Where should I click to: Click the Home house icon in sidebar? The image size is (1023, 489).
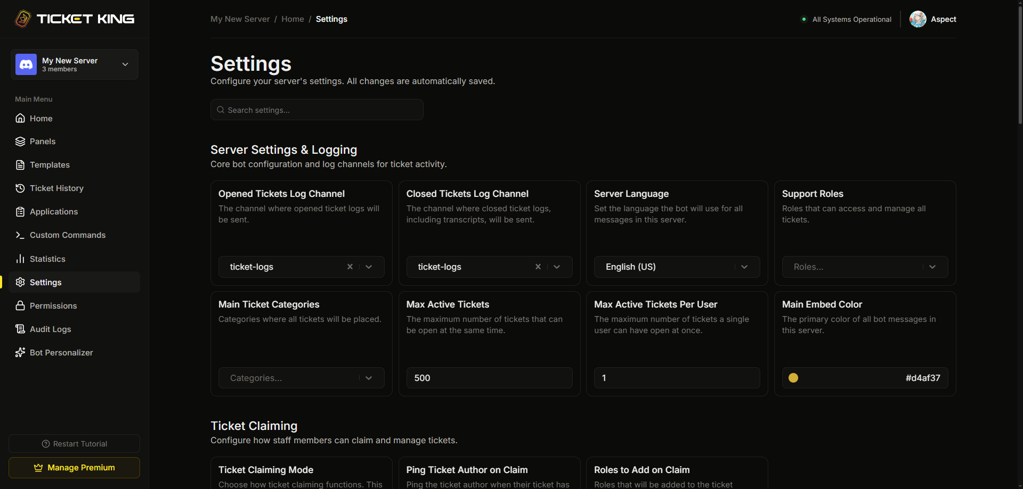click(x=20, y=118)
